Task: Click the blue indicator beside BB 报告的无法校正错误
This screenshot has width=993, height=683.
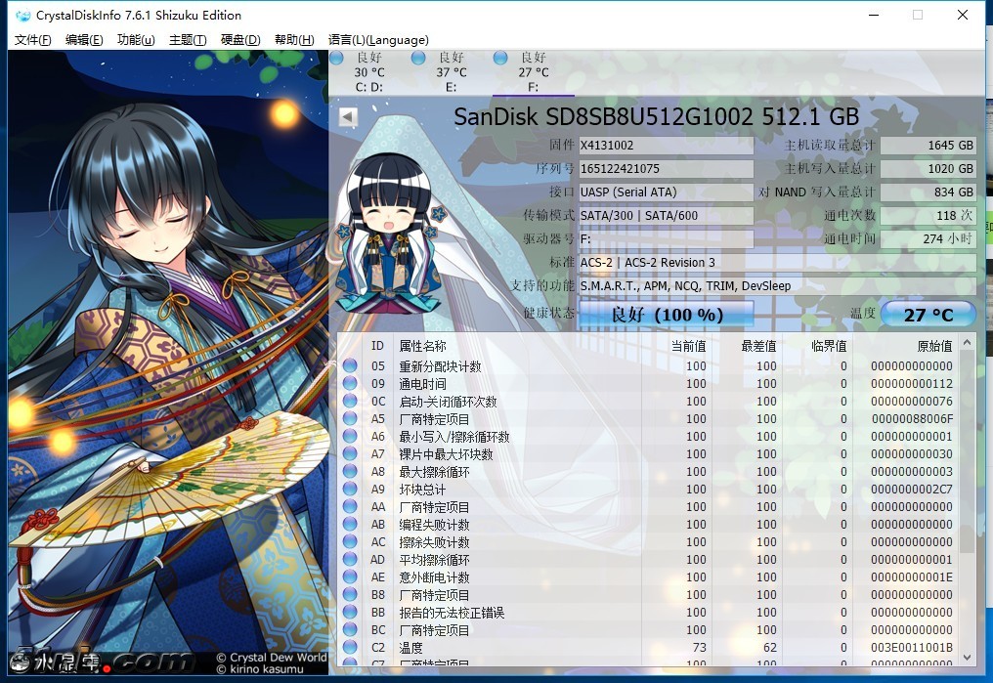Action: pyautogui.click(x=352, y=612)
